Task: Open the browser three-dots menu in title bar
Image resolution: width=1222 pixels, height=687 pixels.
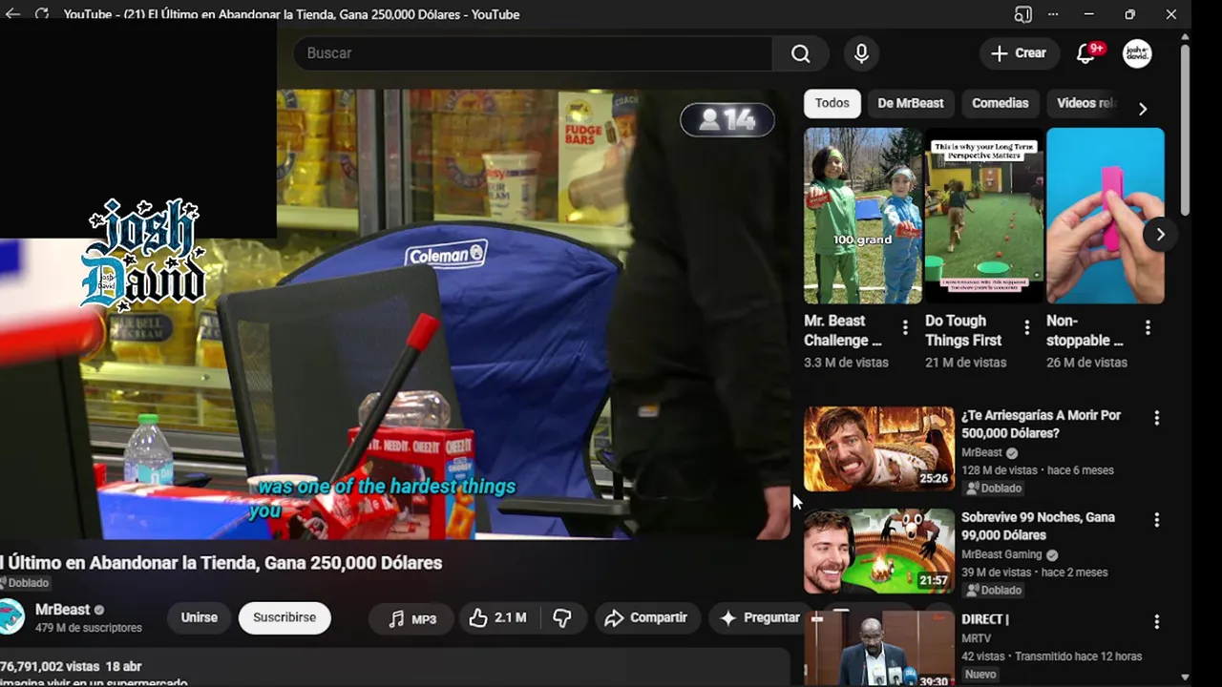Action: pyautogui.click(x=1053, y=14)
